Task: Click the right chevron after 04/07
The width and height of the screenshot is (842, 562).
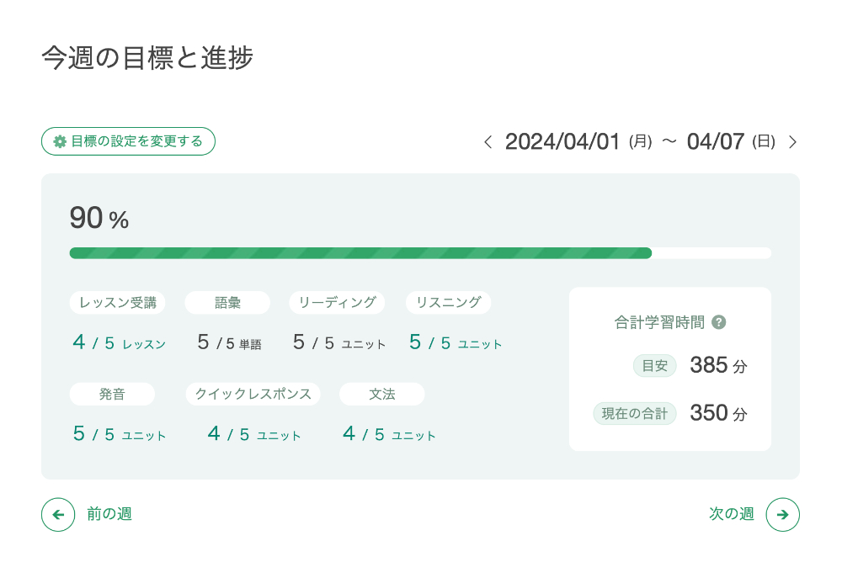Action: pyautogui.click(x=792, y=142)
